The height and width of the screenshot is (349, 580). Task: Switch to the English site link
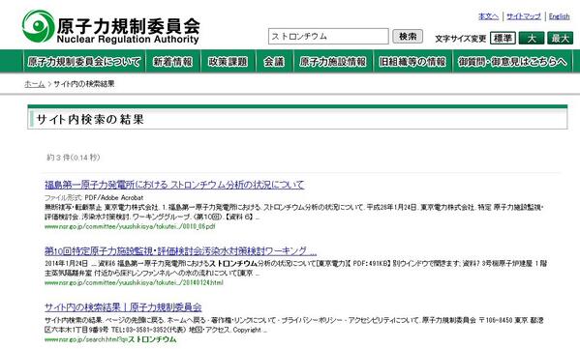click(x=559, y=16)
